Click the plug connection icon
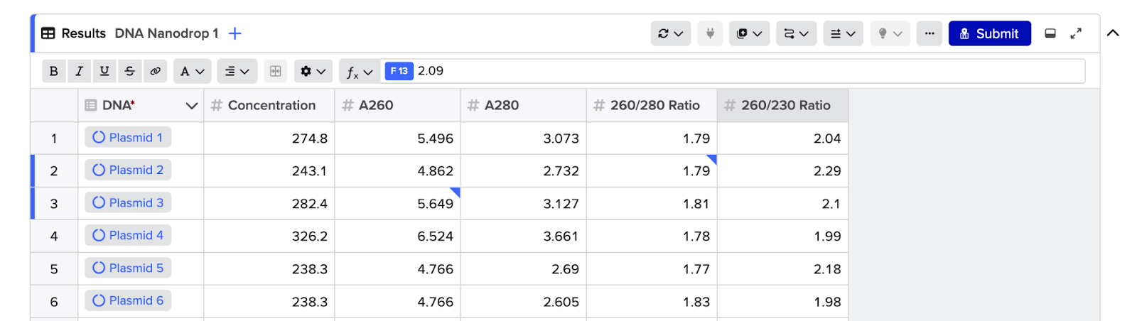Image resolution: width=1137 pixels, height=321 pixels. (x=710, y=33)
